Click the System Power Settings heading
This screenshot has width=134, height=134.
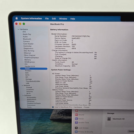pyautogui.click(x=61, y=70)
